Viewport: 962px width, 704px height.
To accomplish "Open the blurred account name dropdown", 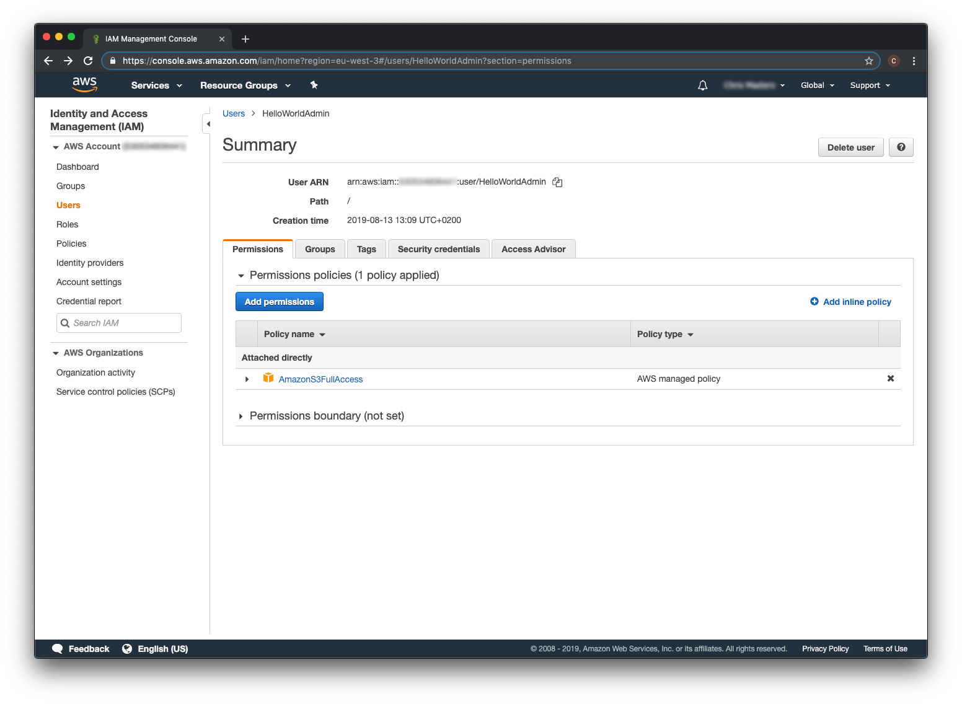I will pyautogui.click(x=754, y=86).
